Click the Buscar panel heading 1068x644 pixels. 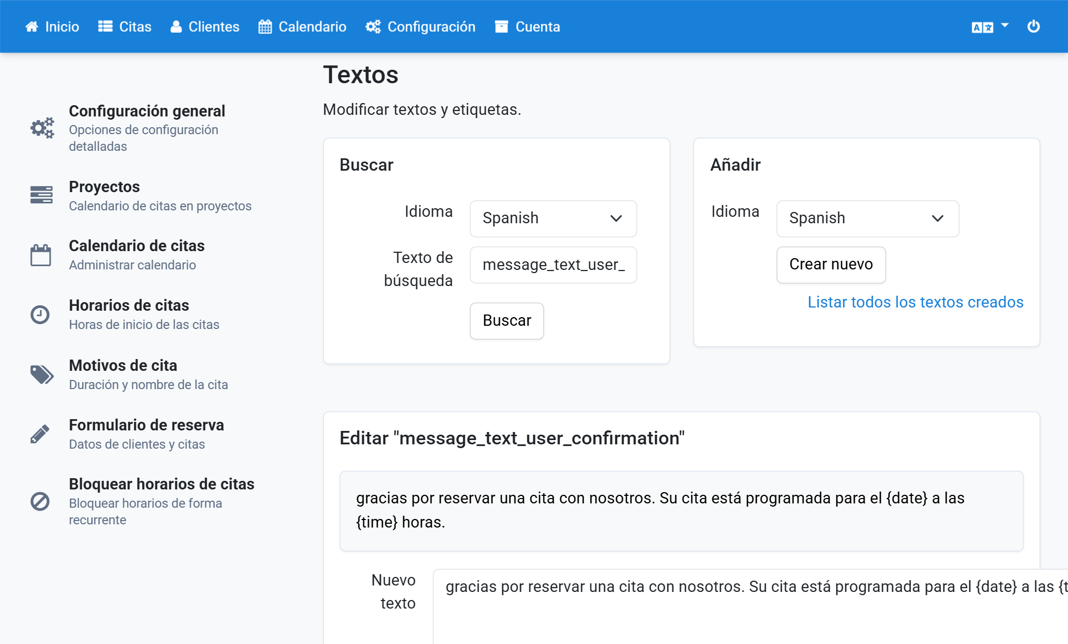click(367, 165)
